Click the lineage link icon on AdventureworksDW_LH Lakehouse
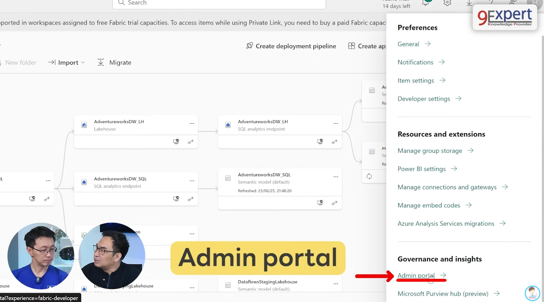The image size is (544, 302). [191, 142]
